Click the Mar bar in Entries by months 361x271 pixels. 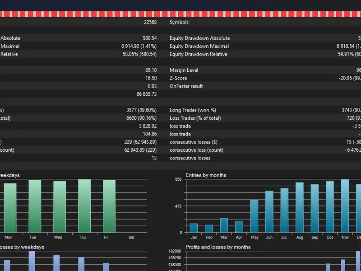tap(224, 225)
